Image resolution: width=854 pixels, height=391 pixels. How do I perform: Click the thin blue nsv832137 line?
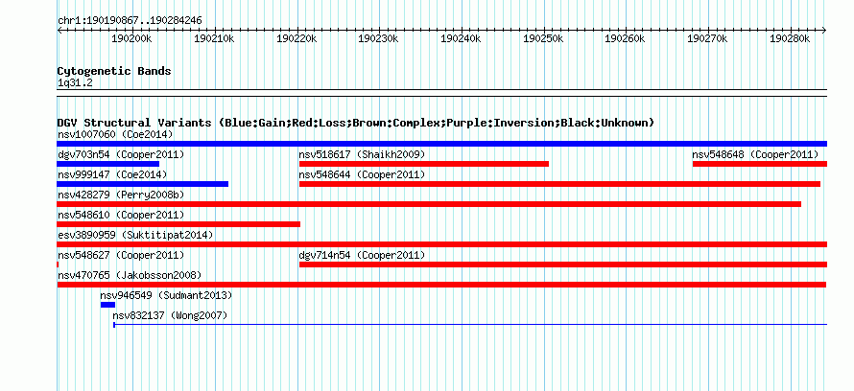pos(470,325)
